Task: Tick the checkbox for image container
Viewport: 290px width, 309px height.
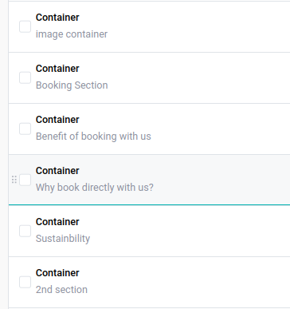Action: coord(25,26)
